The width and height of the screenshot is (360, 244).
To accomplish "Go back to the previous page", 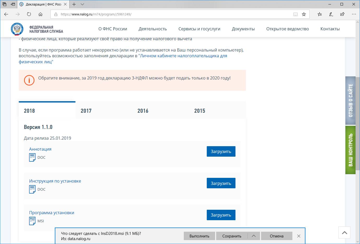I will click(x=6, y=14).
